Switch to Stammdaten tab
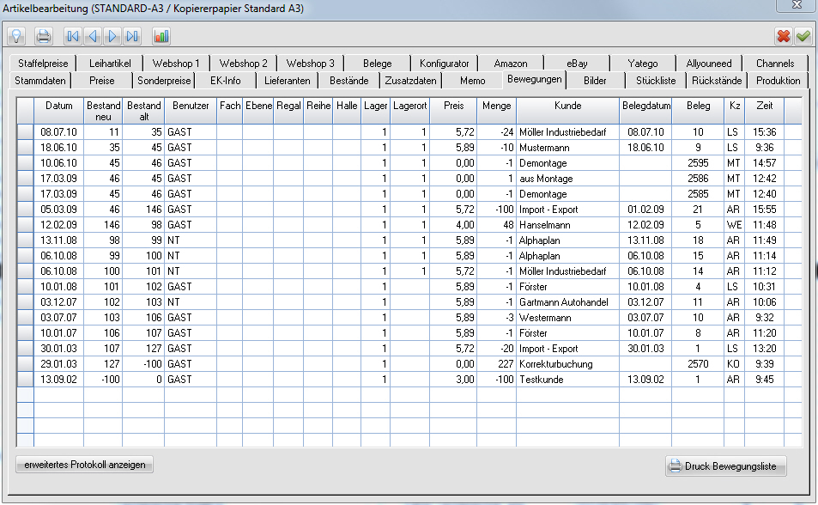The height and width of the screenshot is (505, 818). (x=40, y=81)
